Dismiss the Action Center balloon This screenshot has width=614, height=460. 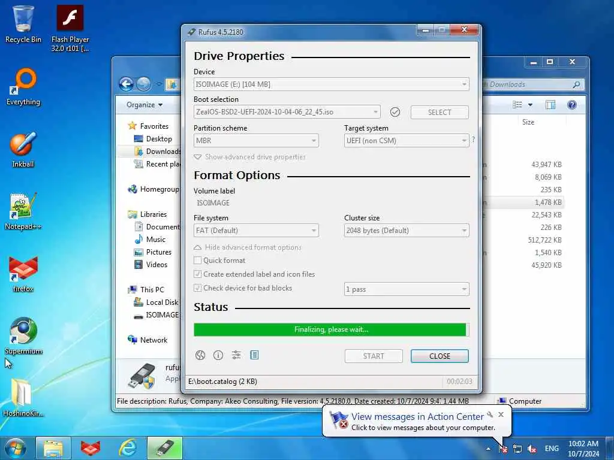(501, 414)
